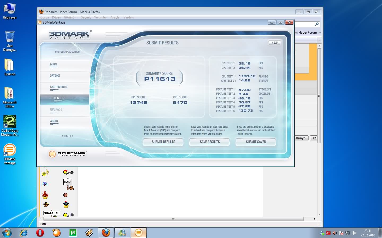This screenshot has height=238, width=382.
Task: Insert the police officer emoticon
Action: [x=66, y=204]
